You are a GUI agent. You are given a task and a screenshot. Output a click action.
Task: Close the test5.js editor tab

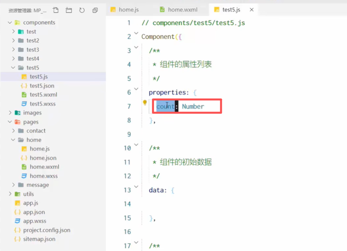tap(252, 10)
